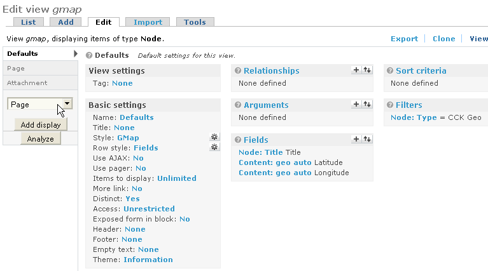Change Items to display Unlimited setting
This screenshot has height=271, width=488.
[x=177, y=178]
